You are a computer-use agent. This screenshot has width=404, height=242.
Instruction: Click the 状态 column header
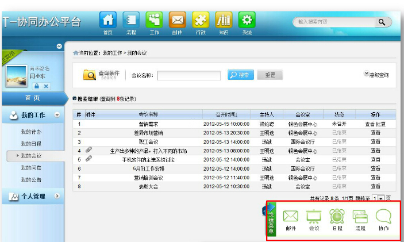coord(339,114)
